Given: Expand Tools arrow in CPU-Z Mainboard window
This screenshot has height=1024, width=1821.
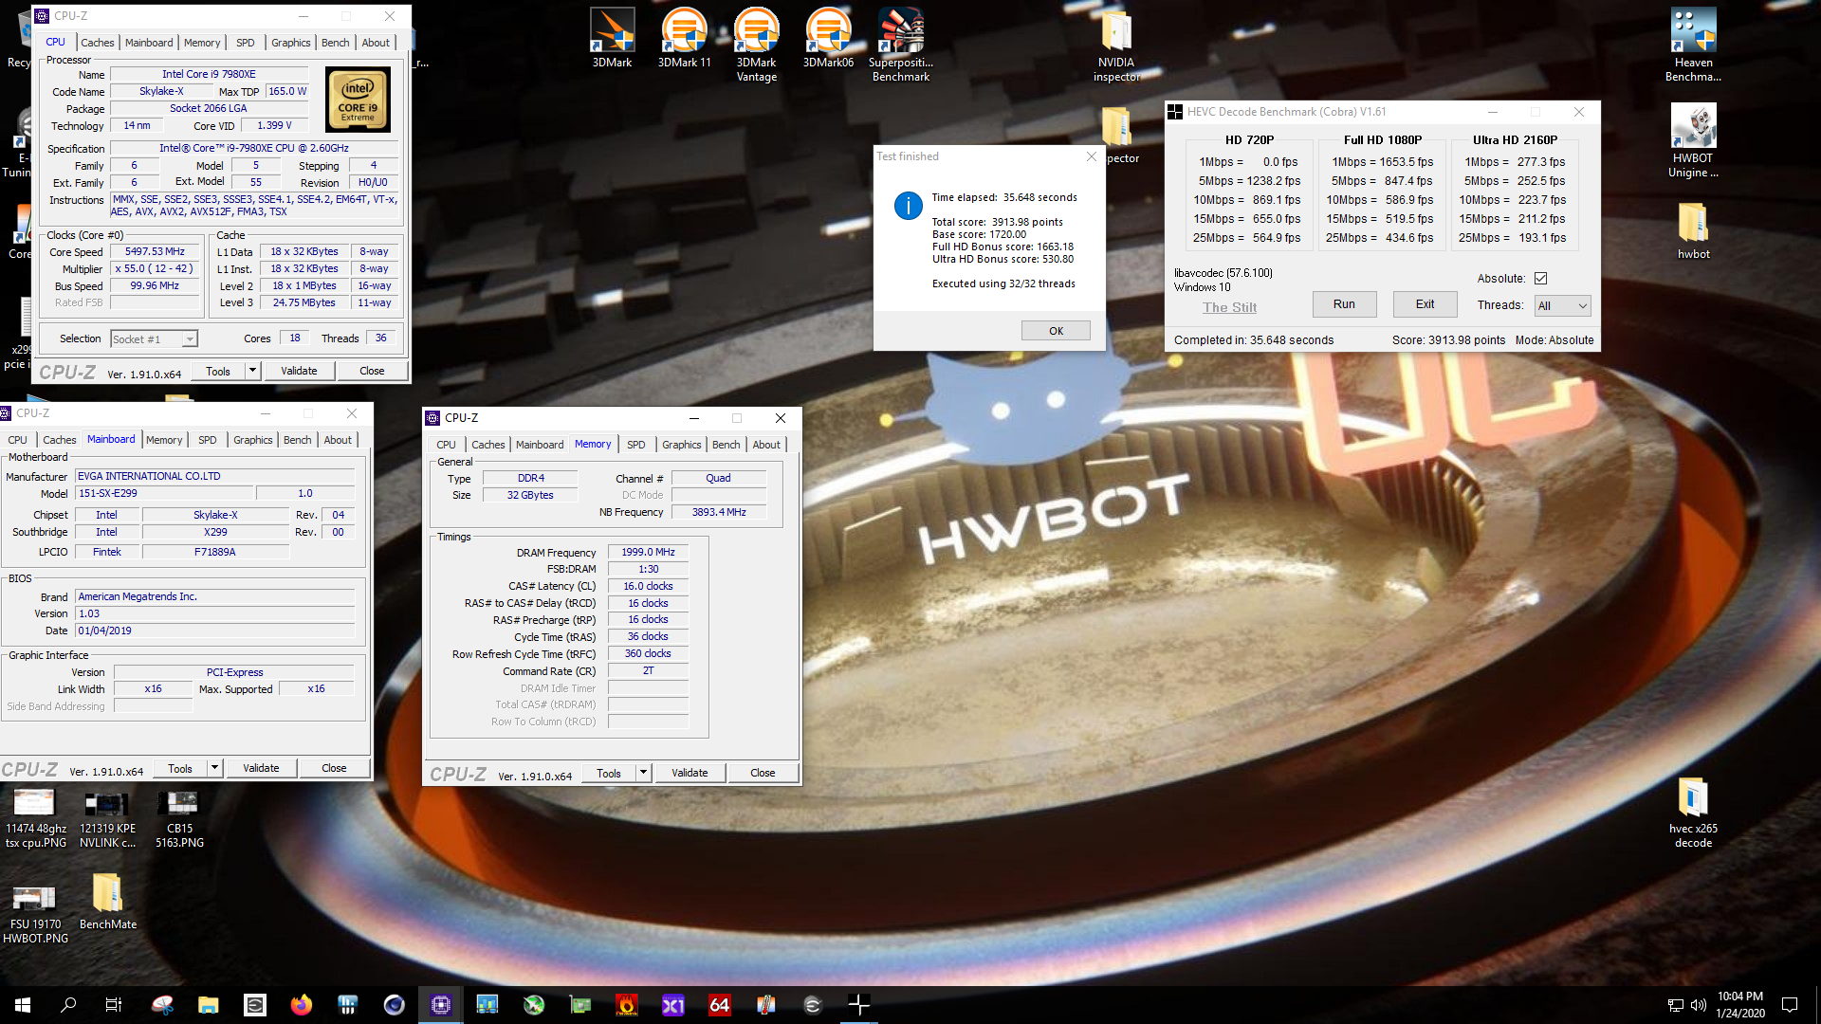Looking at the screenshot, I should [x=214, y=768].
